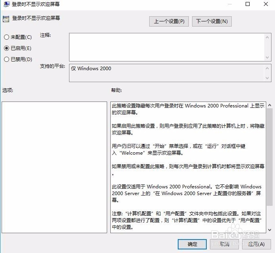Viewport: 275px width, 253px height.
Task: Go to 上一个设置(P) previous setting
Action: pyautogui.click(x=169, y=21)
